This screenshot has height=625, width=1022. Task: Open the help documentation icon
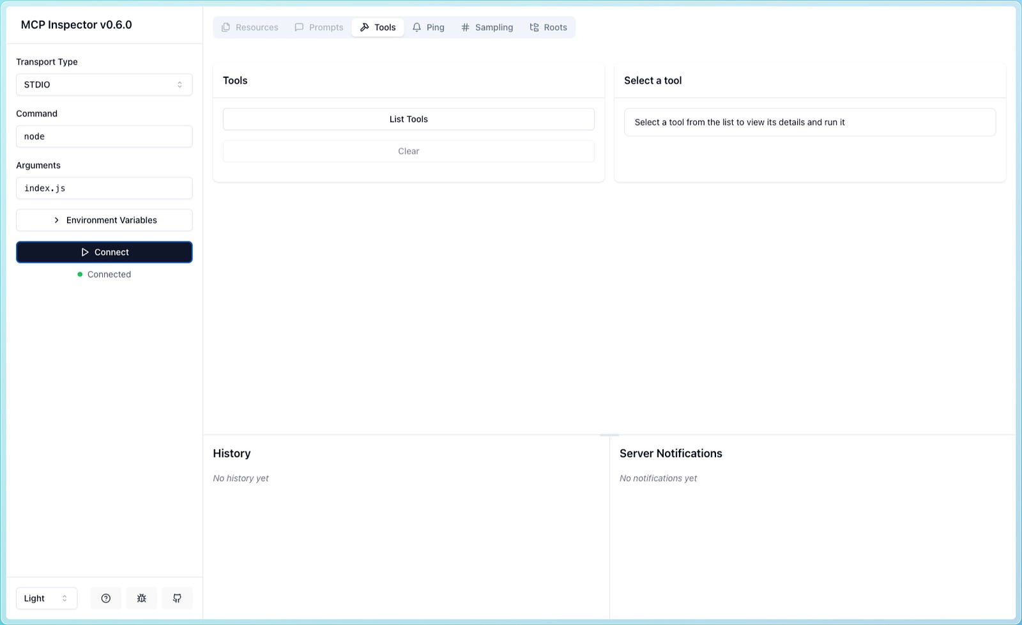pos(106,598)
